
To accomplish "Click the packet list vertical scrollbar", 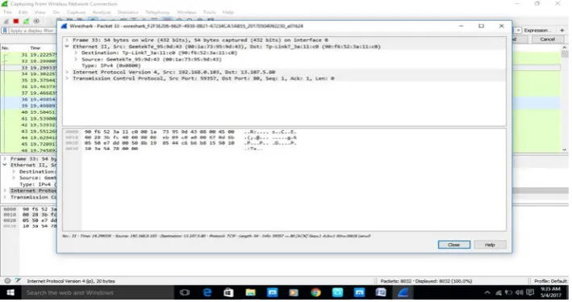I will (565, 99).
